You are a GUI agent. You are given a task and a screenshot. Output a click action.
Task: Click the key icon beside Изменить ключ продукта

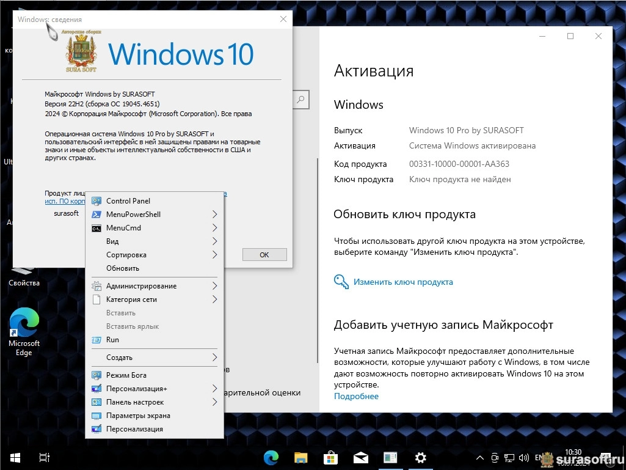tap(341, 281)
